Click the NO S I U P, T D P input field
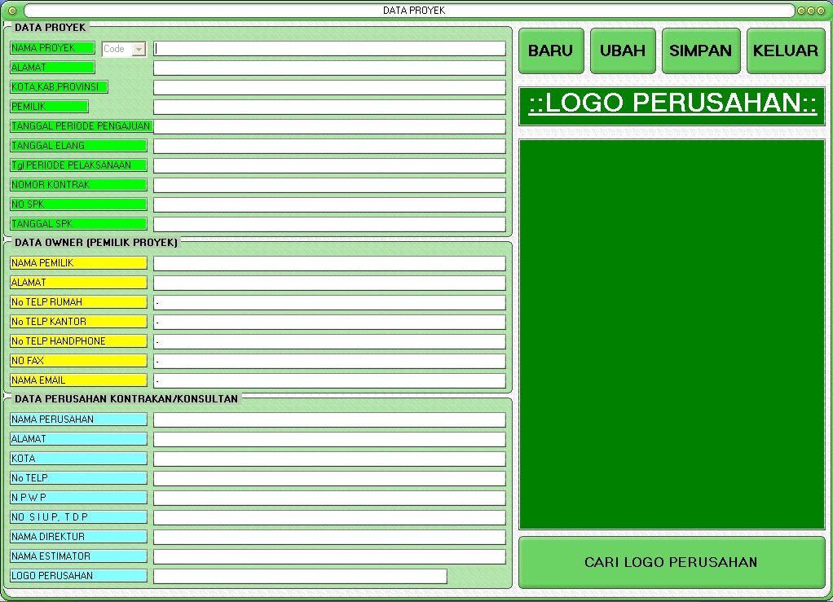The width and height of the screenshot is (833, 602). [329, 518]
